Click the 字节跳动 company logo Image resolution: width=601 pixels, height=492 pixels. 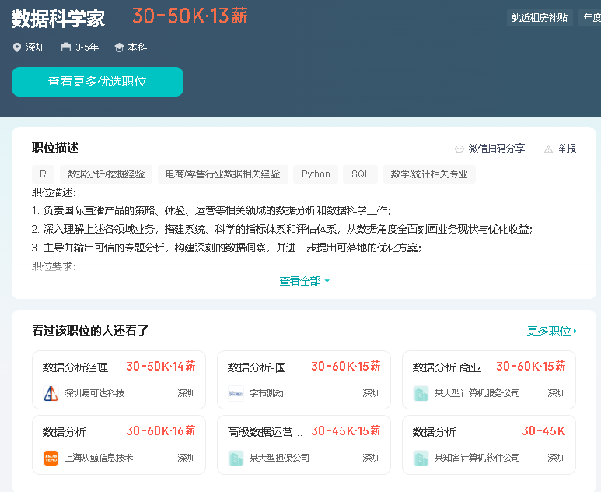[236, 393]
